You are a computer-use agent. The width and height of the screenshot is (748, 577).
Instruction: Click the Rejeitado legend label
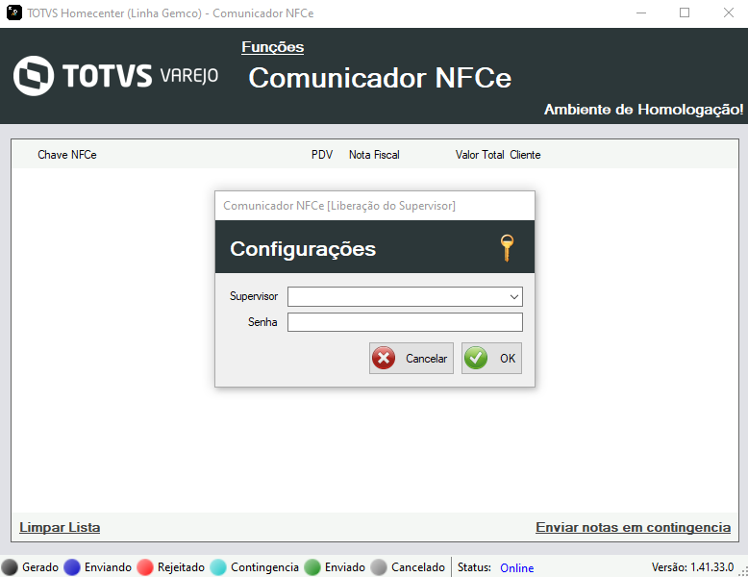click(x=181, y=567)
